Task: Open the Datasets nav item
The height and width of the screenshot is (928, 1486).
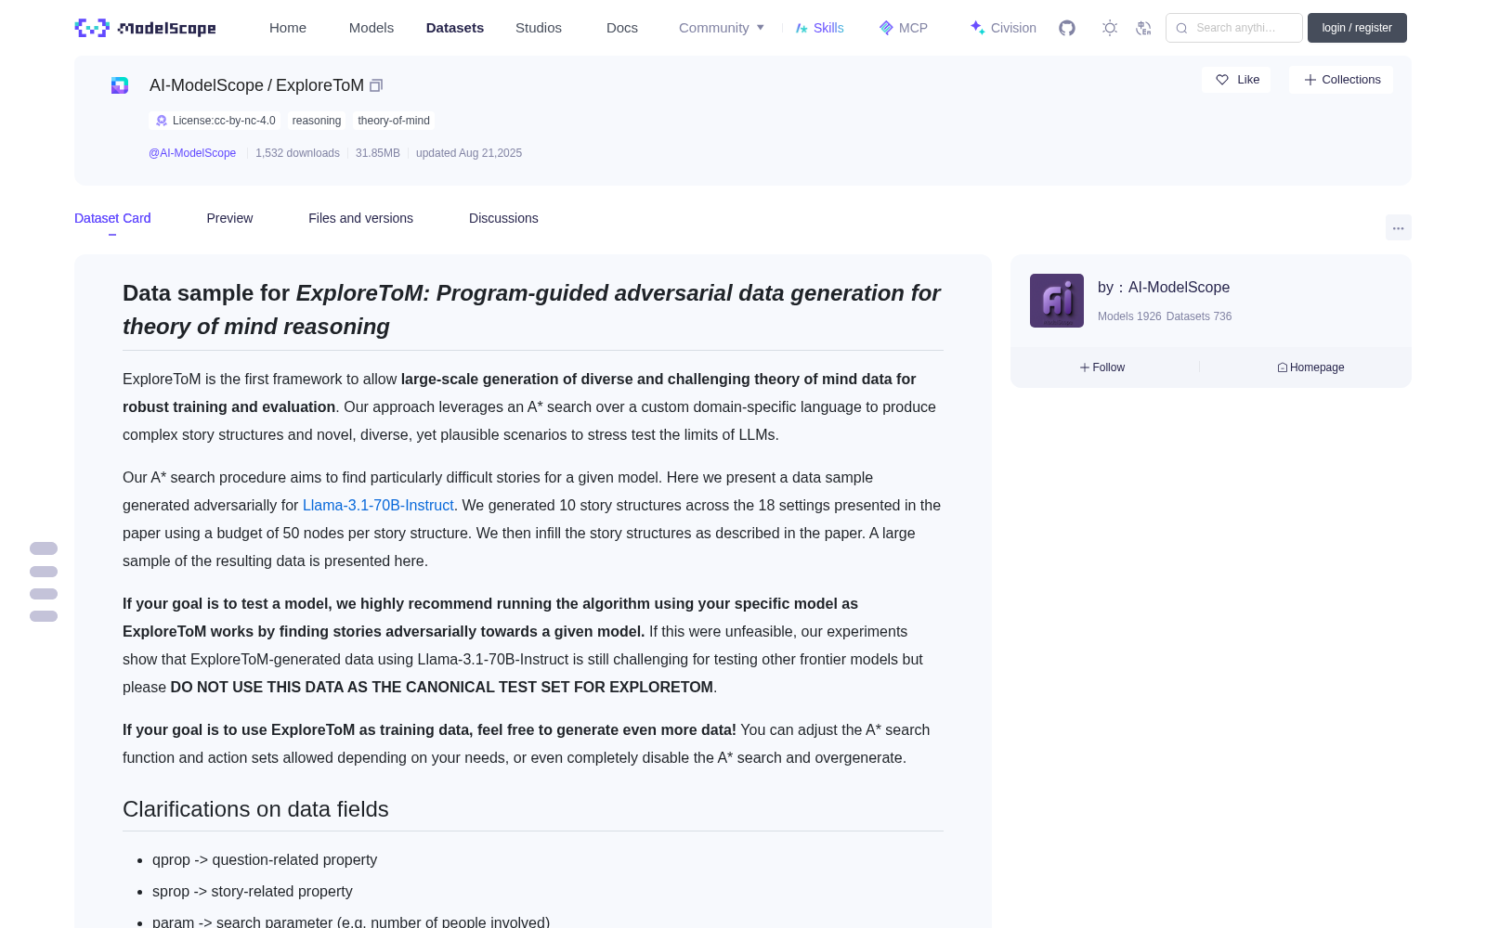Action: point(455,28)
